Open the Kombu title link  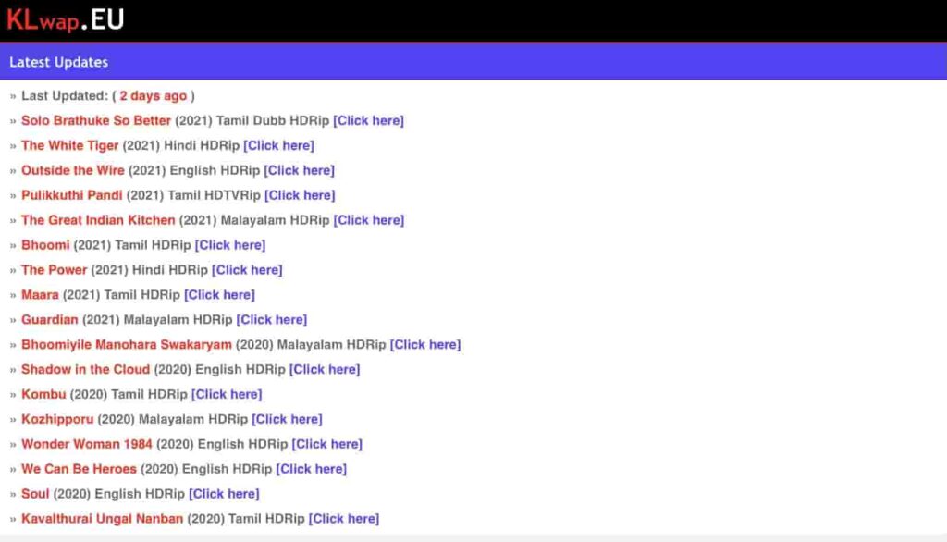tap(43, 394)
